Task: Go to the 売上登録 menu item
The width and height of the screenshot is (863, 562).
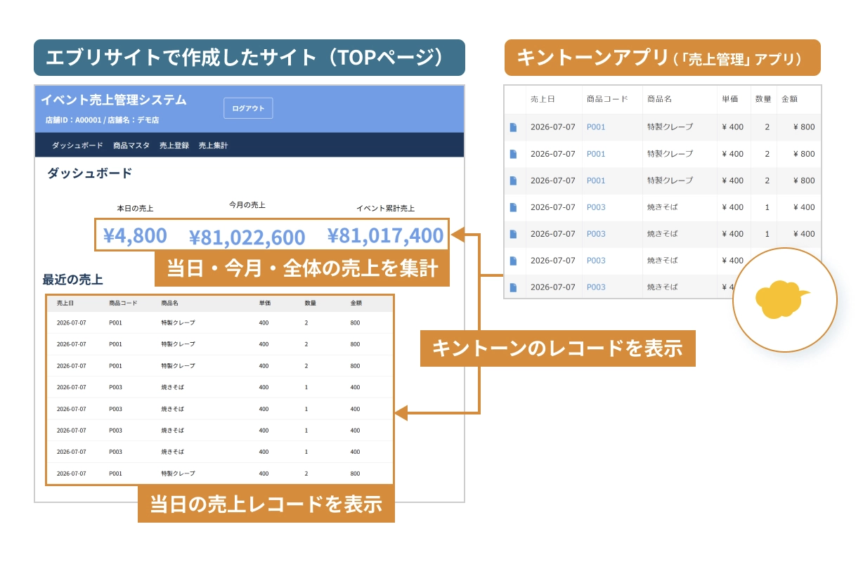Action: point(174,145)
